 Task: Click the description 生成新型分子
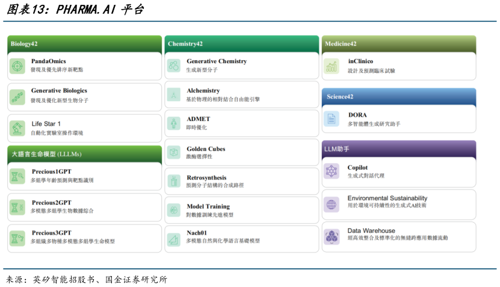click(202, 70)
